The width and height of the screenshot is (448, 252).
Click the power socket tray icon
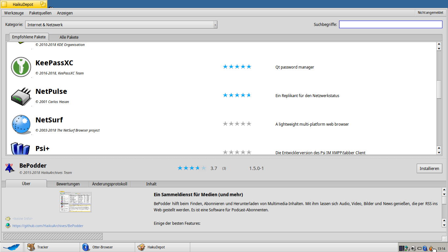(414, 248)
